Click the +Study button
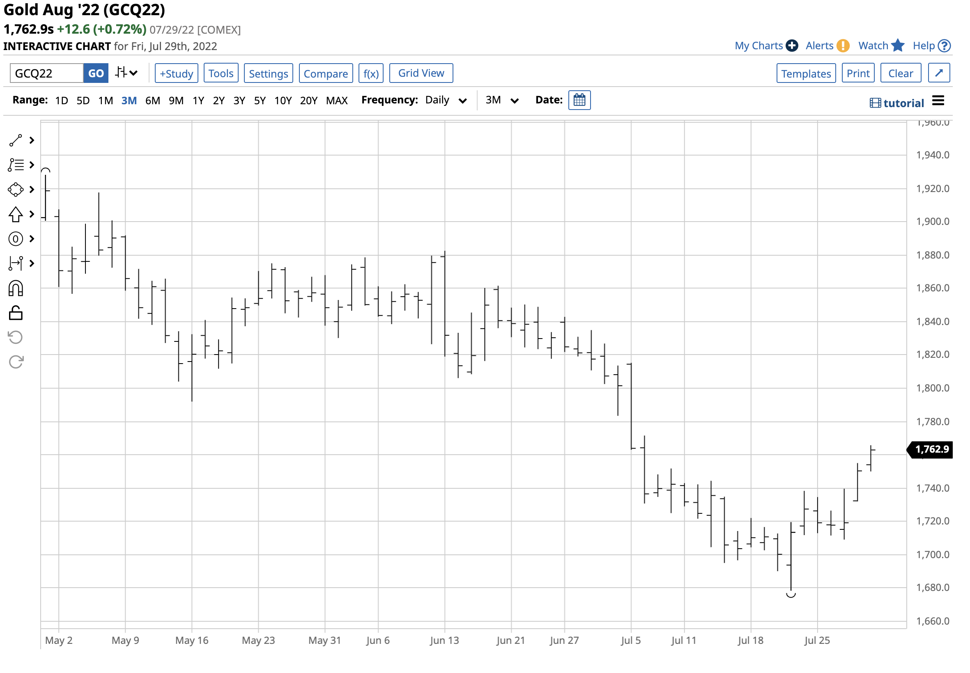The height and width of the screenshot is (673, 970). pyautogui.click(x=176, y=73)
